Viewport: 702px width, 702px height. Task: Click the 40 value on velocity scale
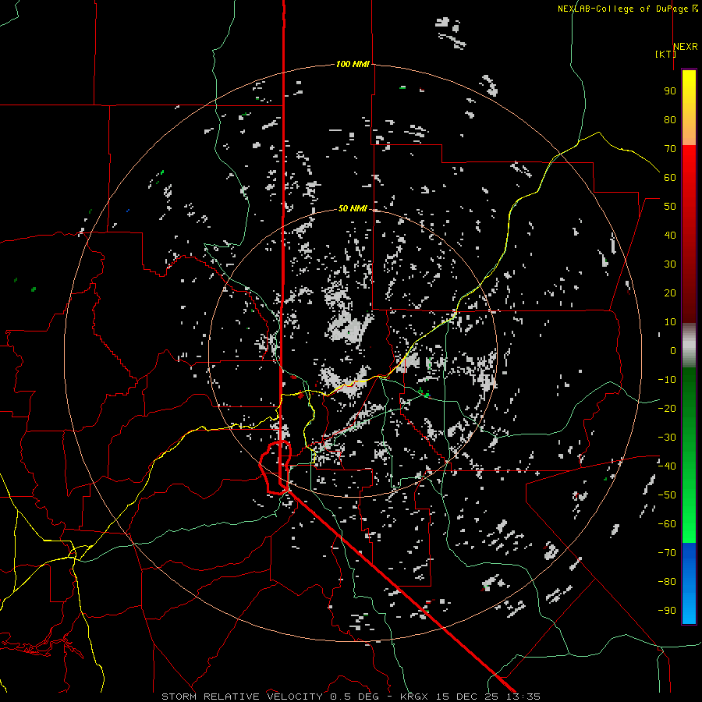[670, 235]
